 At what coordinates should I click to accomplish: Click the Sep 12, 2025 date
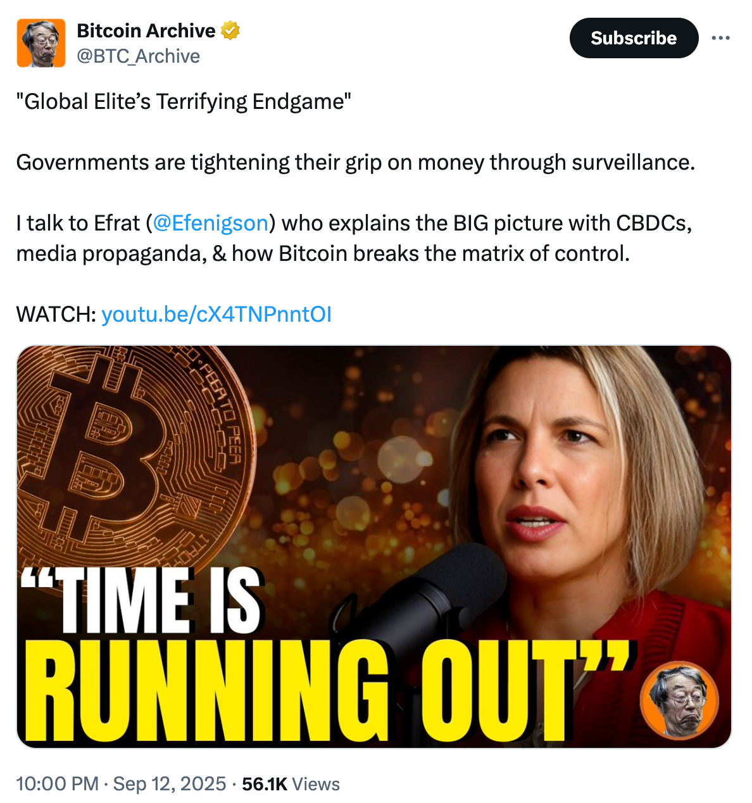169,784
